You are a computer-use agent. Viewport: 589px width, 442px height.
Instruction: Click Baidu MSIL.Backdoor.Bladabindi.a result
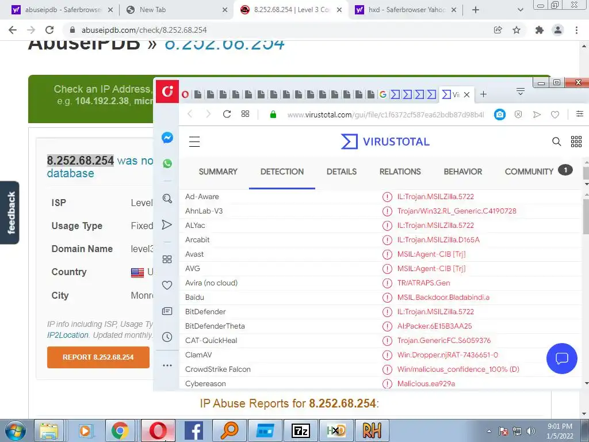pyautogui.click(x=443, y=298)
